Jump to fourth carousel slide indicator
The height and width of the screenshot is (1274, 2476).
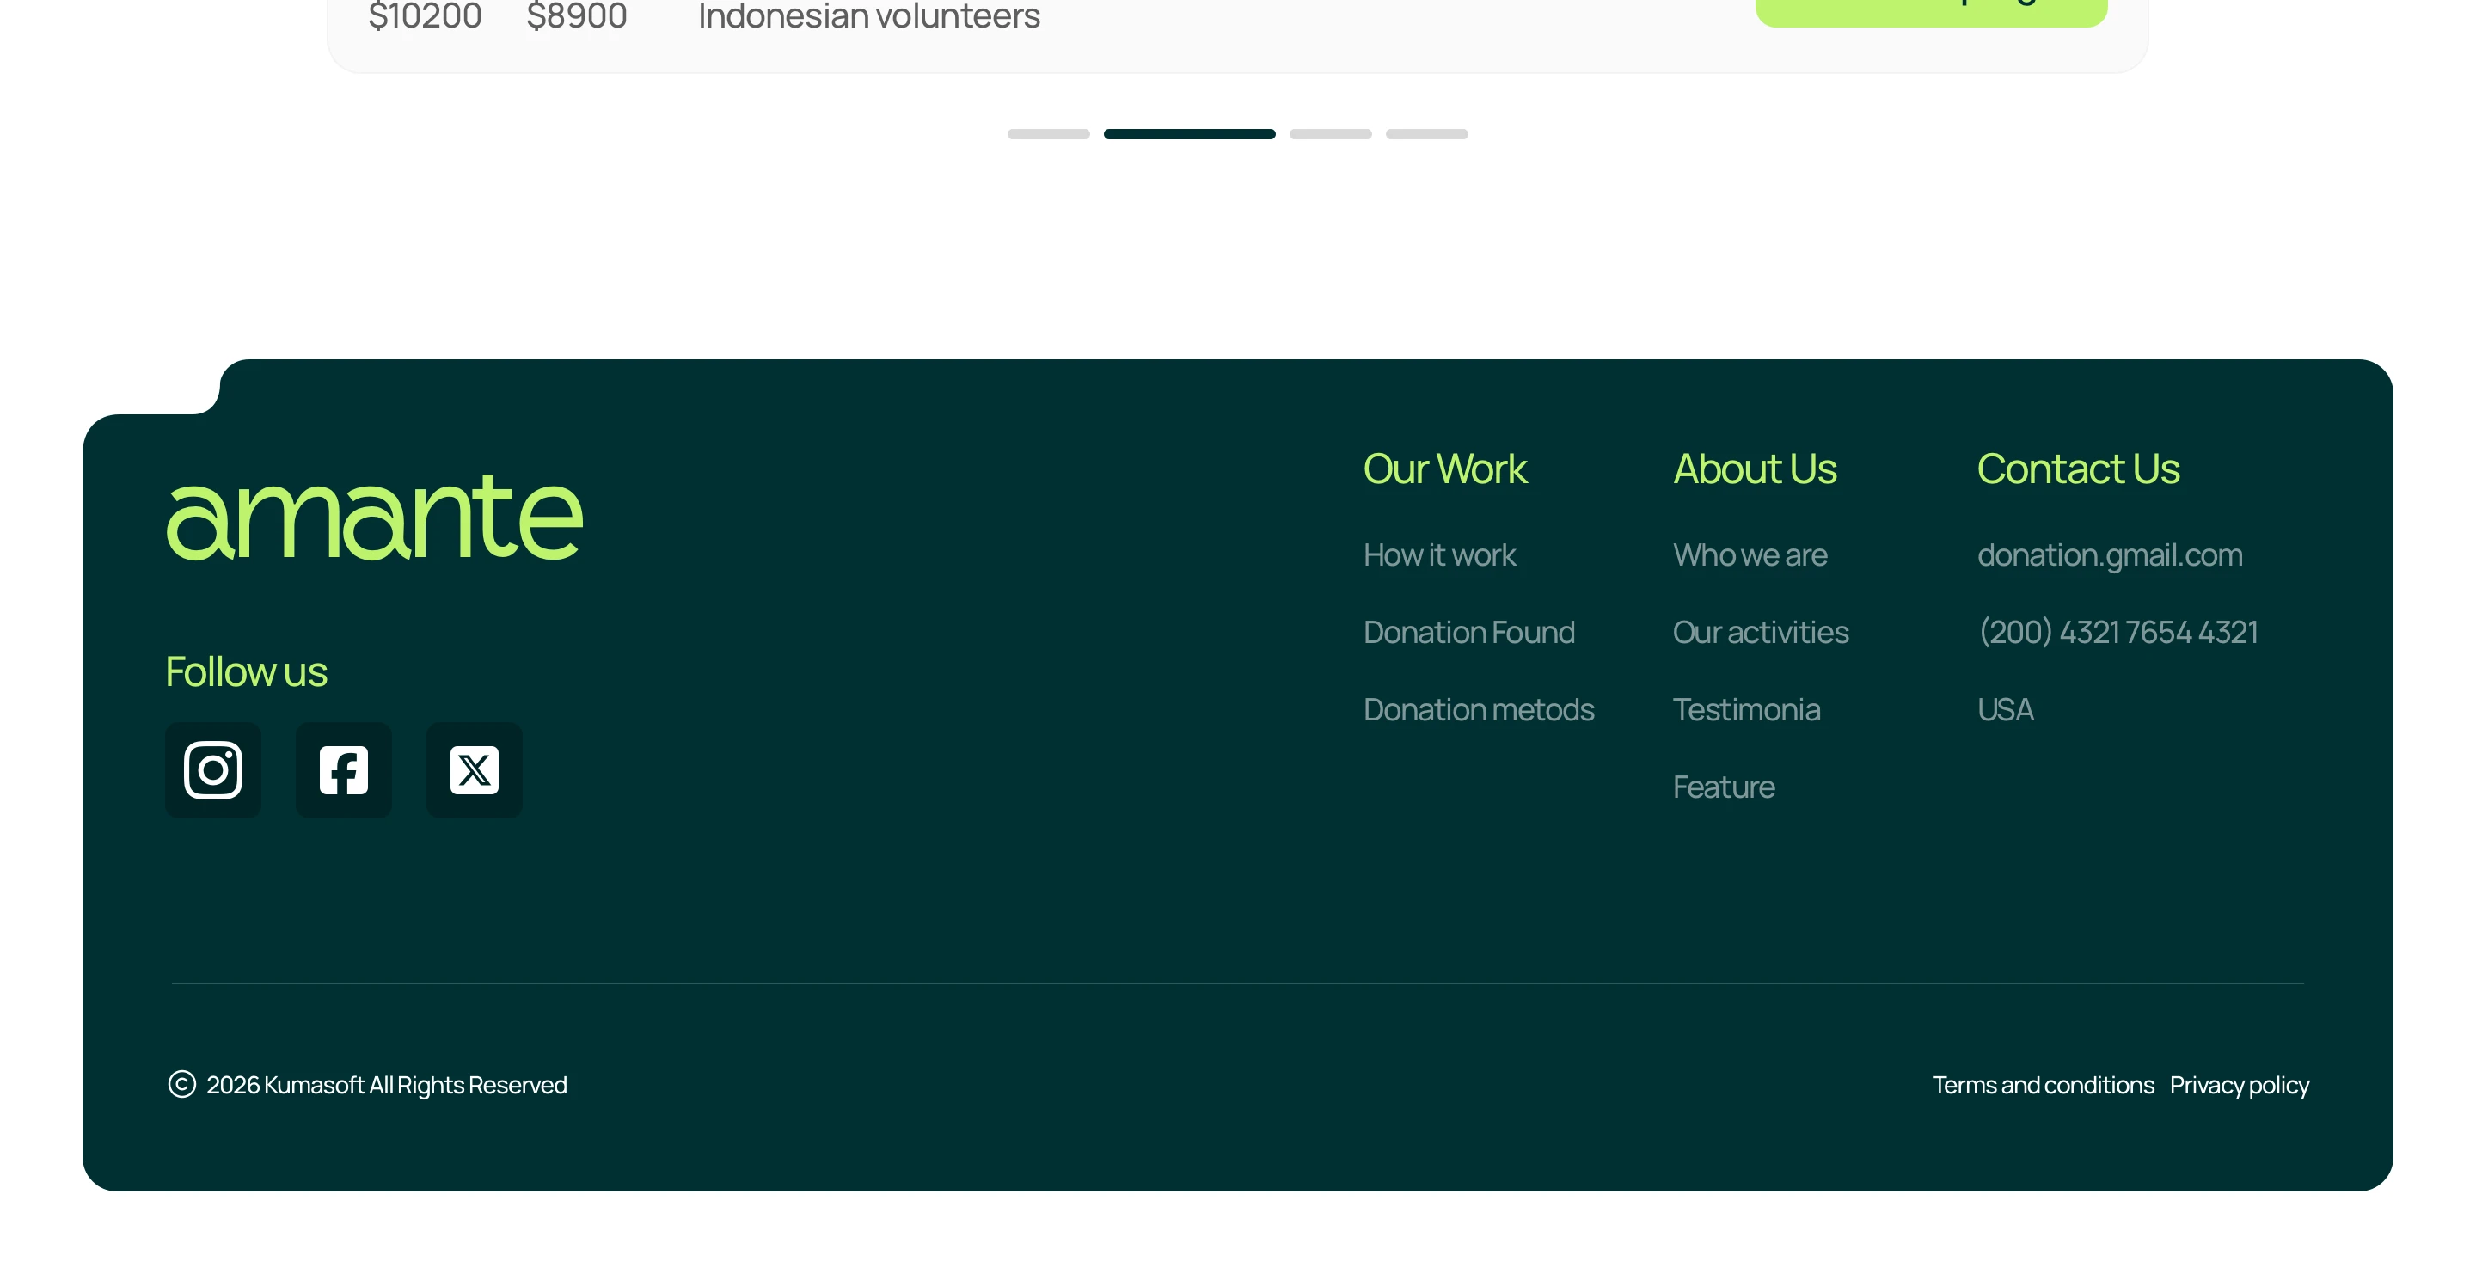[1426, 134]
